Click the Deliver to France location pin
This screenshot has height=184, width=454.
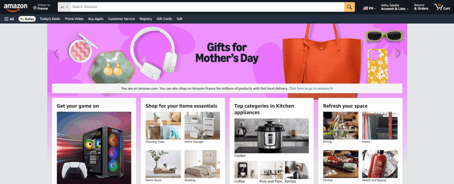click(x=35, y=8)
